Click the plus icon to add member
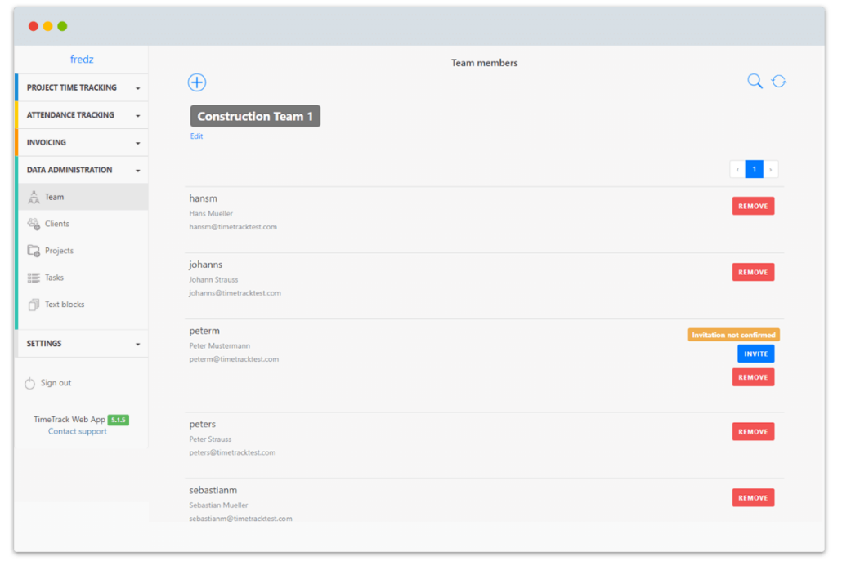 tap(197, 82)
